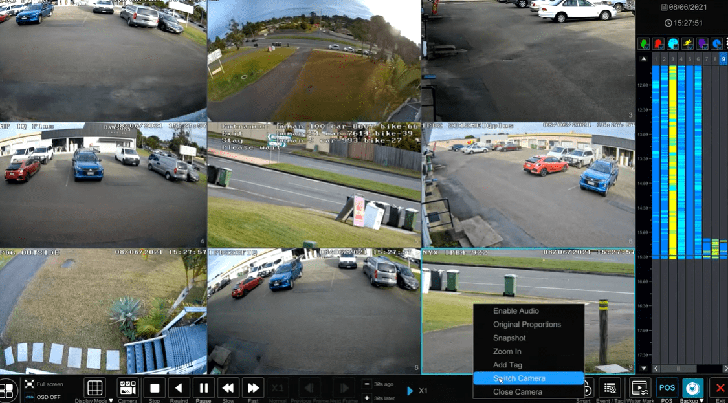Edit the playback time 15:27:51

point(683,23)
